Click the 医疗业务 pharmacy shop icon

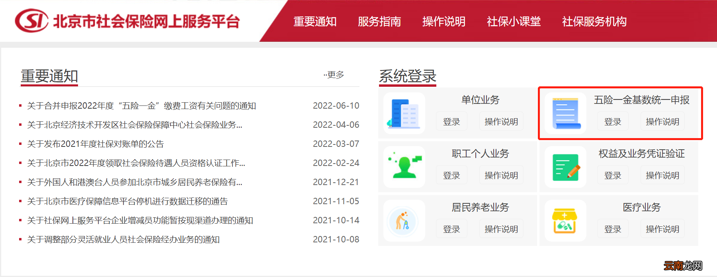[566, 220]
